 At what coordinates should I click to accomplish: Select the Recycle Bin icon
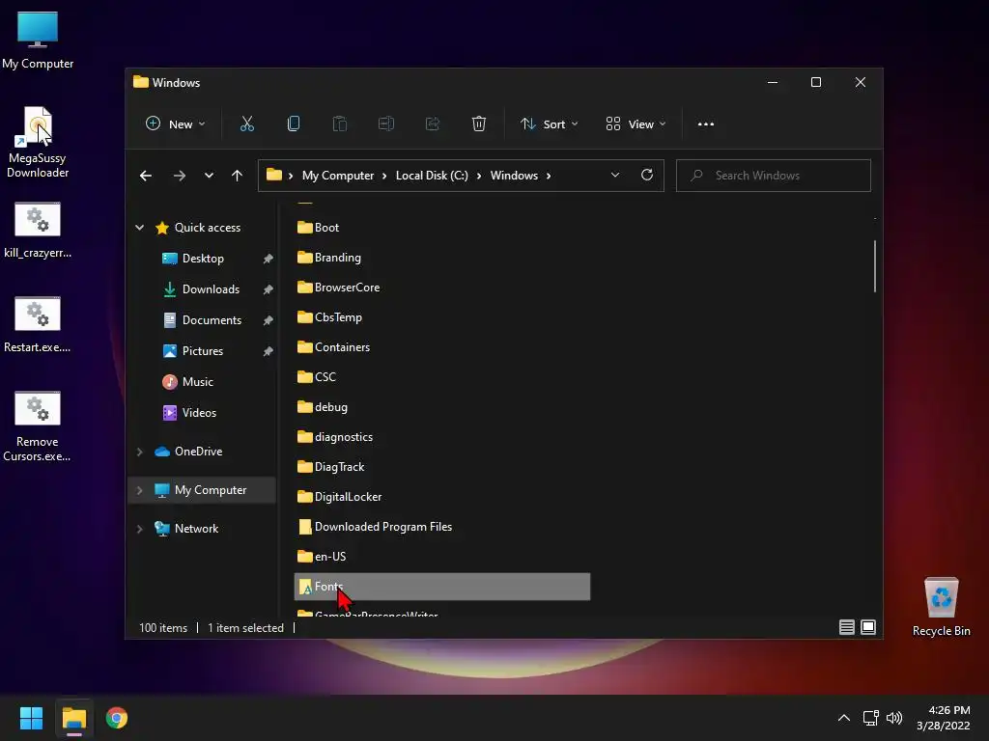click(941, 607)
